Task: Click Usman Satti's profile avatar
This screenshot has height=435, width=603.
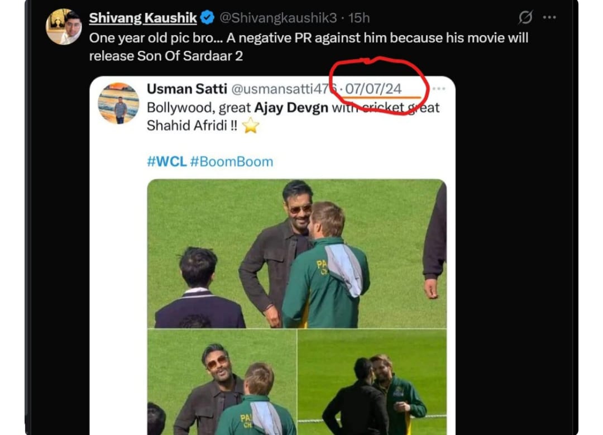Action: [x=118, y=103]
